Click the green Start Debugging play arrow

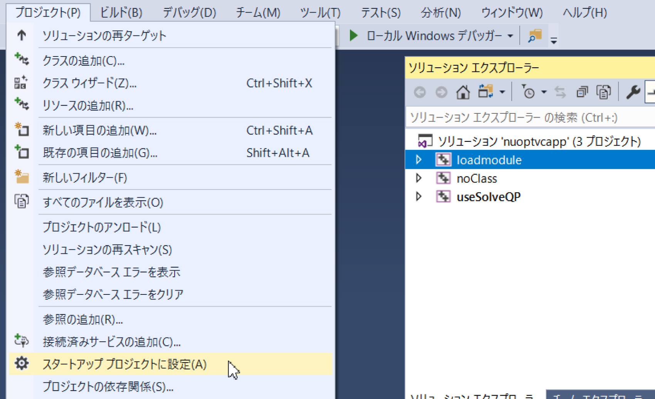tap(353, 36)
